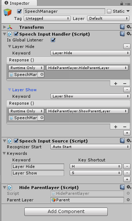Open the Transform settings gear menu
This screenshot has width=132, height=221.
[129, 27]
